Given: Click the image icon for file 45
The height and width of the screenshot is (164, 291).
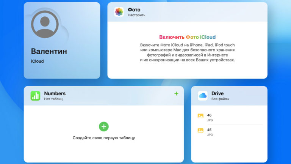Looking at the screenshot, I should (x=200, y=130).
